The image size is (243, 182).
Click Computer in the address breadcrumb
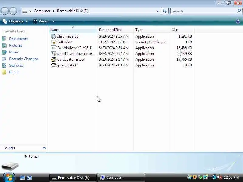[x=42, y=11]
